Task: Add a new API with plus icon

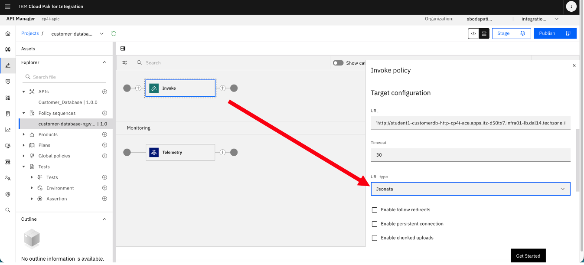Action: click(104, 92)
